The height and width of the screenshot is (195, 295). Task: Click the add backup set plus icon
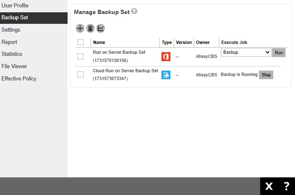click(80, 28)
